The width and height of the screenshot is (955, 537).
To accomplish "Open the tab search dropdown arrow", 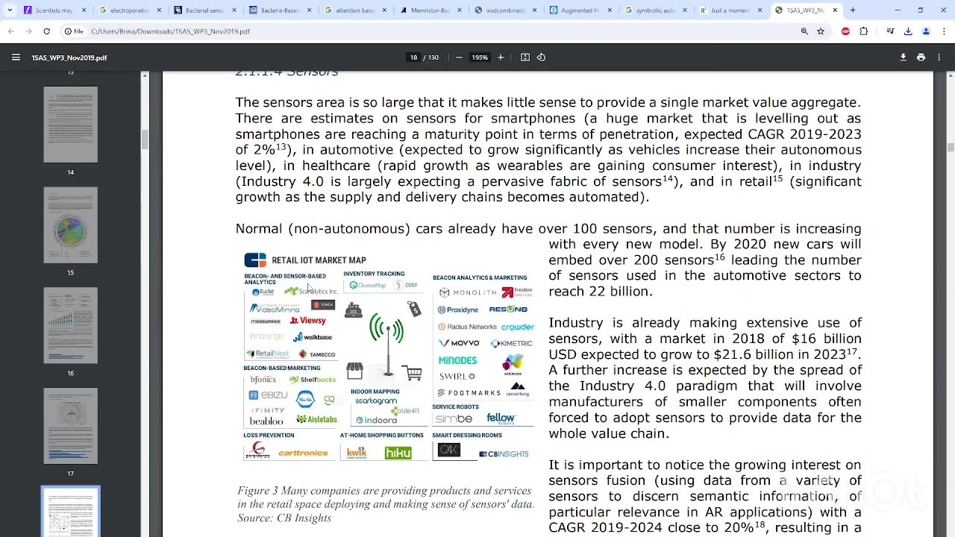I will pyautogui.click(x=9, y=10).
